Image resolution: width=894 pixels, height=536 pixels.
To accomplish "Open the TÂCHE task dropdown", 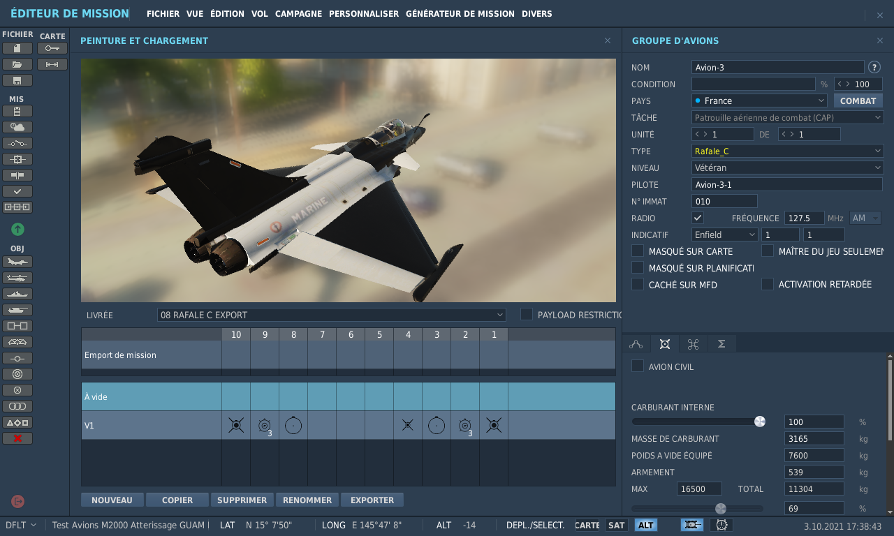I will click(x=788, y=118).
